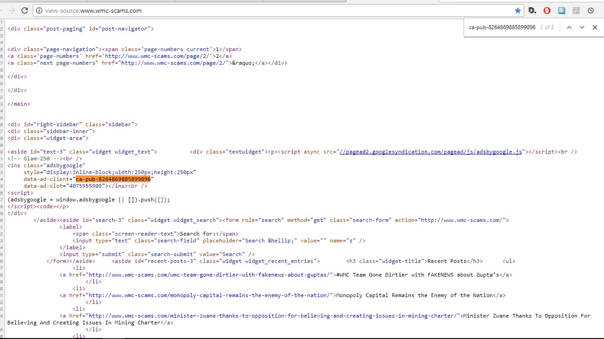Go forward with the forward arrow

[11, 10]
